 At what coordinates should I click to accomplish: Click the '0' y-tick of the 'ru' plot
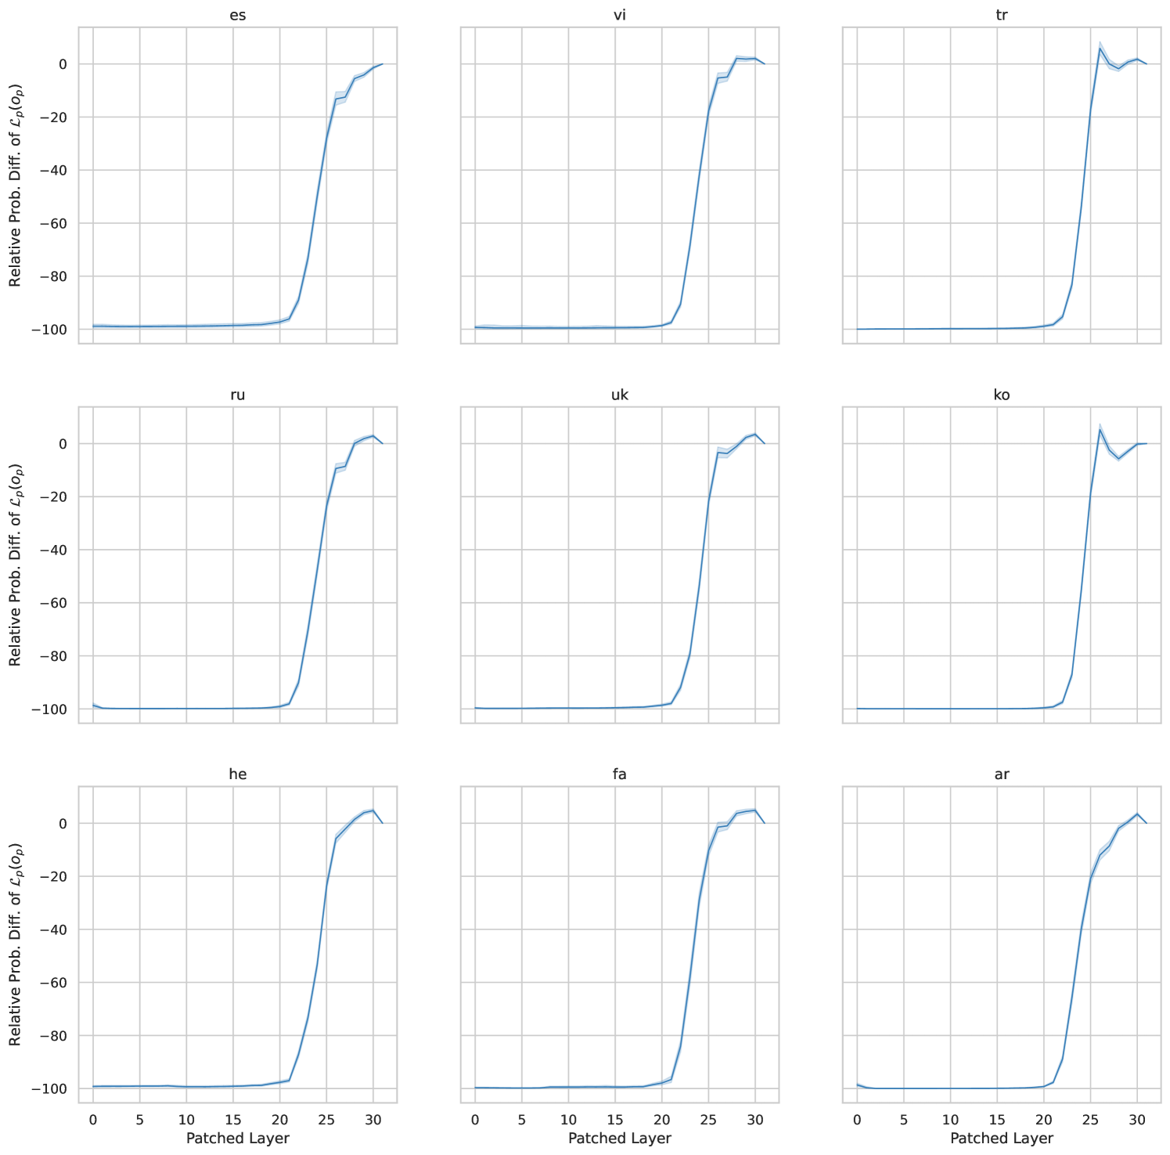pyautogui.click(x=64, y=444)
